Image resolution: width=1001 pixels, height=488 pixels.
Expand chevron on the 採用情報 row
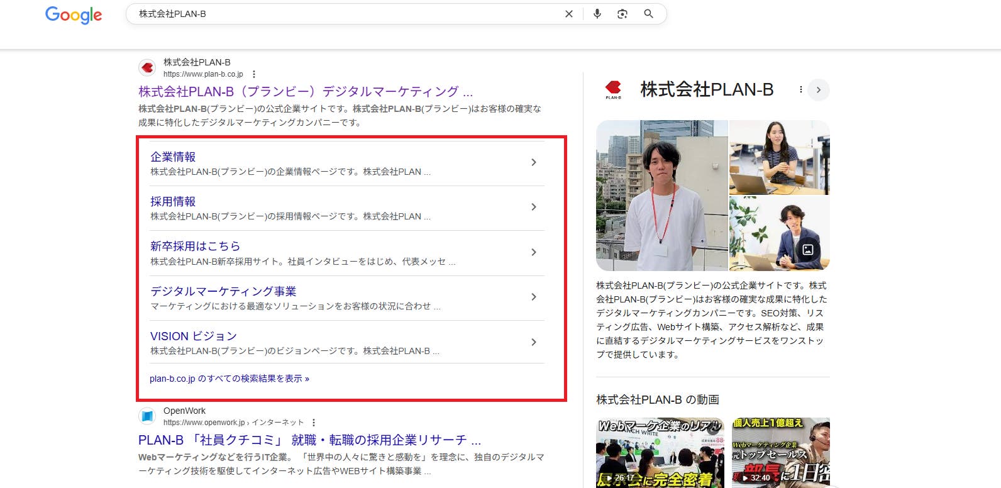pyautogui.click(x=534, y=207)
